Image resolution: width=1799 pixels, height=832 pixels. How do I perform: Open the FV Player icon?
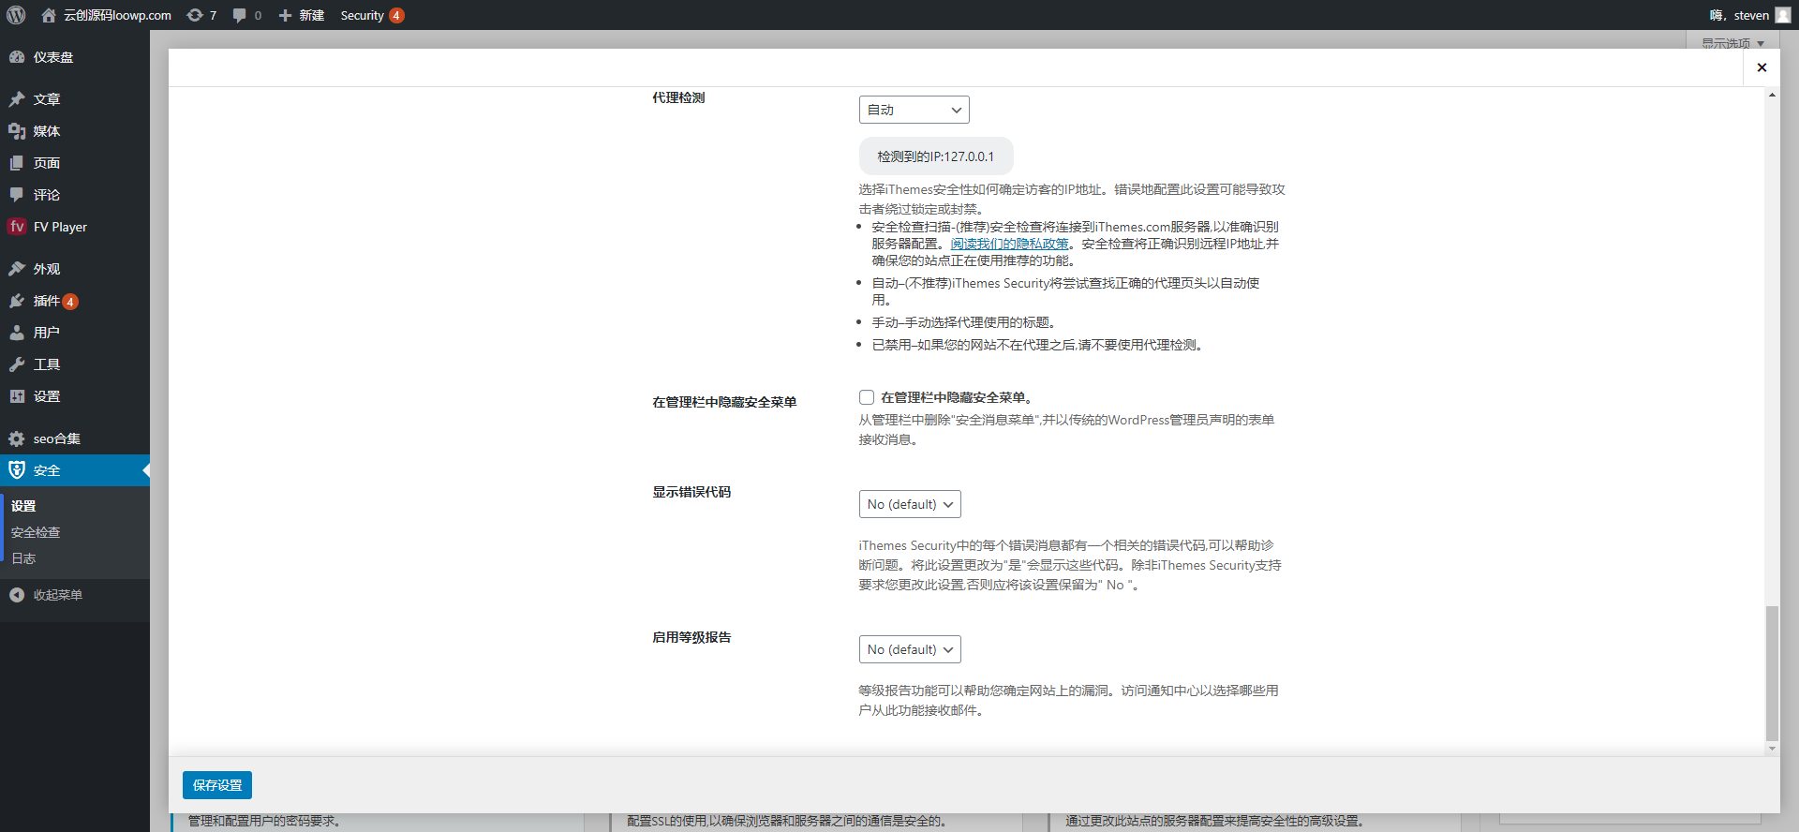(x=17, y=227)
